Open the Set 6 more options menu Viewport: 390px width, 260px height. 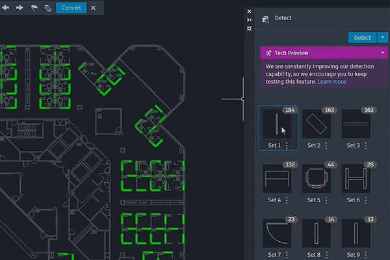coord(366,200)
